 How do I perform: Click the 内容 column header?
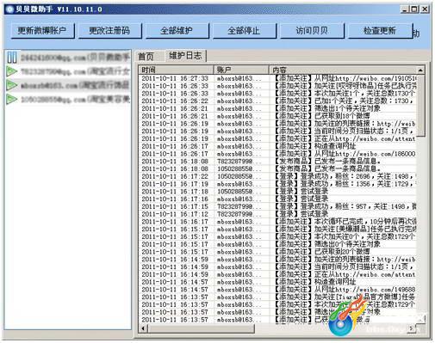pyautogui.click(x=342, y=70)
